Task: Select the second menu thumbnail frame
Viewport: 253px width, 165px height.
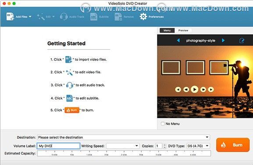Action: point(195,67)
